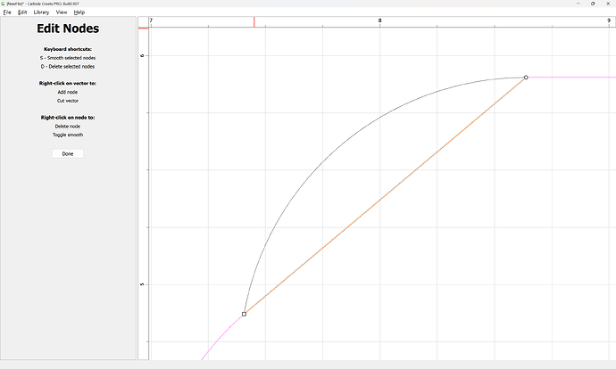Open the Edit menu
The width and height of the screenshot is (616, 369).
pos(22,12)
